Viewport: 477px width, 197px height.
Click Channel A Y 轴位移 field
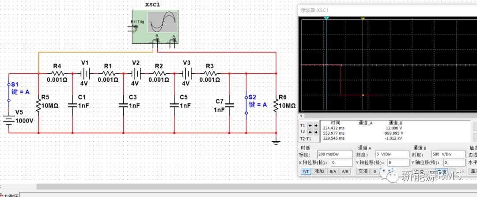(398, 163)
